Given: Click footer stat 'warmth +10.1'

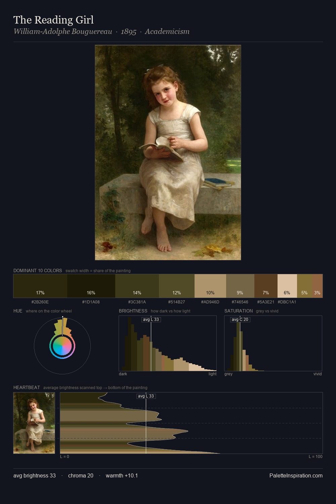Looking at the screenshot, I should click(122, 475).
